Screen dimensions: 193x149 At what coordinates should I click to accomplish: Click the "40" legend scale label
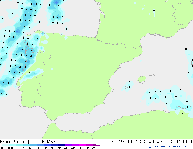coord(80,148)
